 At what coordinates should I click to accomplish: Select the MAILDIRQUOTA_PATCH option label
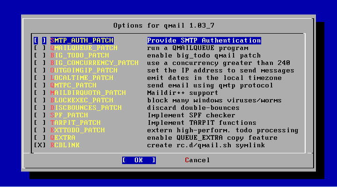tap(88, 93)
